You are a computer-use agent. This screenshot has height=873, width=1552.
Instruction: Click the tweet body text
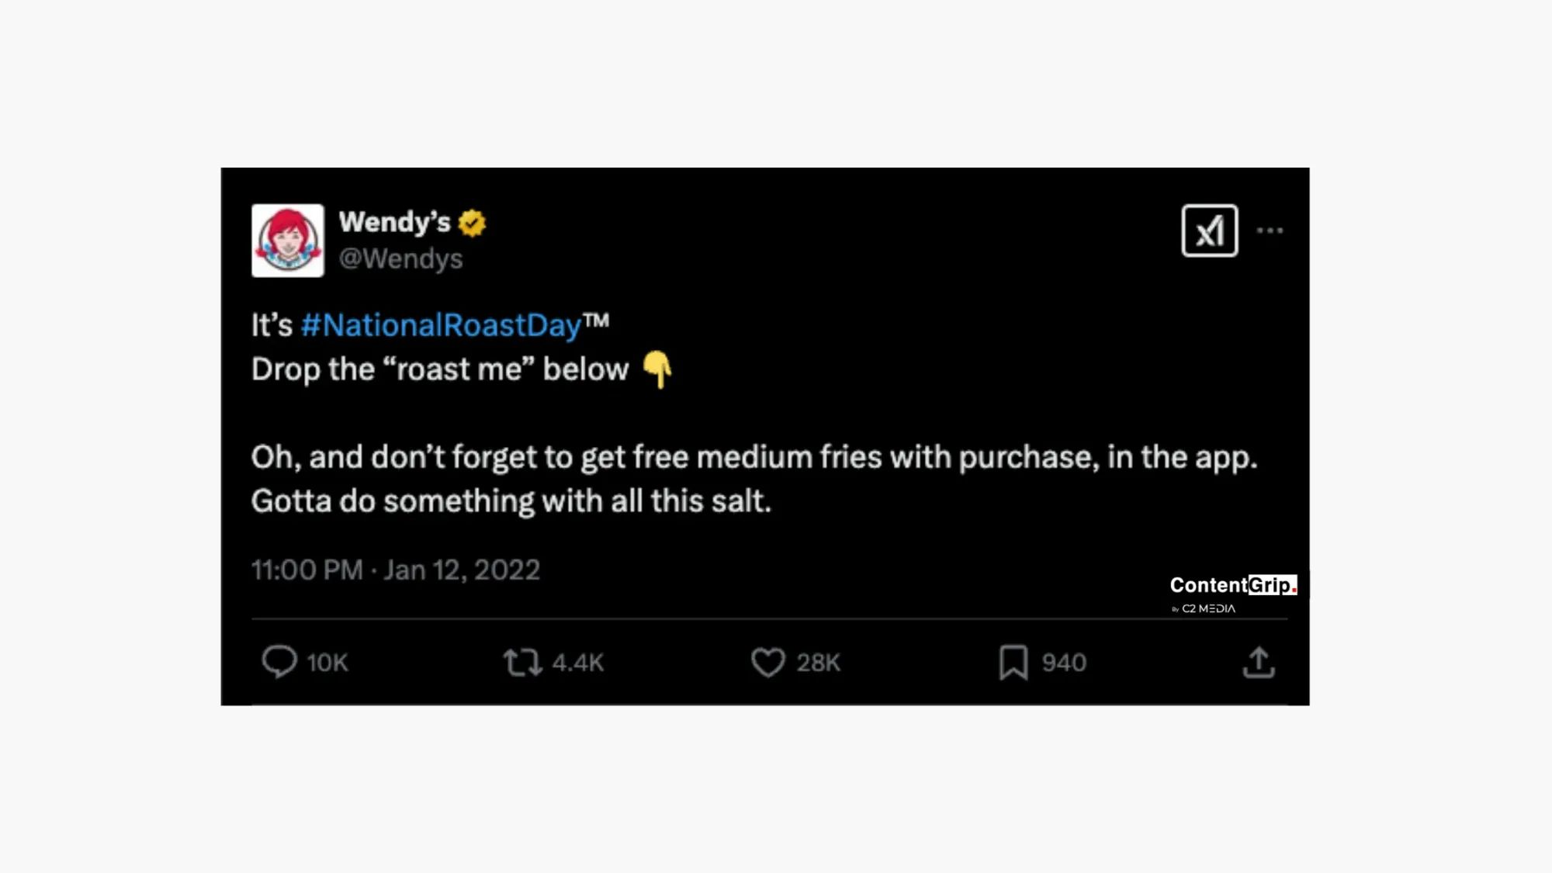pyautogui.click(x=753, y=458)
